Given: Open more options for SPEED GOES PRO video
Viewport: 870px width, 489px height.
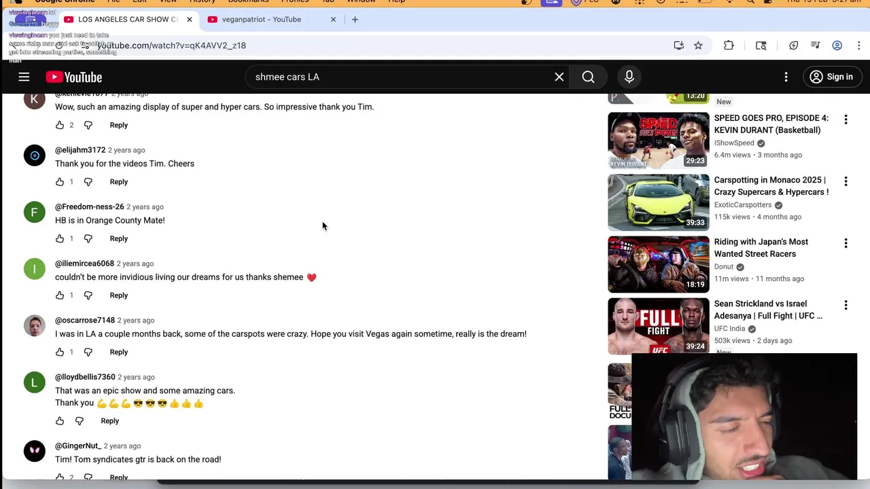Looking at the screenshot, I should (846, 120).
